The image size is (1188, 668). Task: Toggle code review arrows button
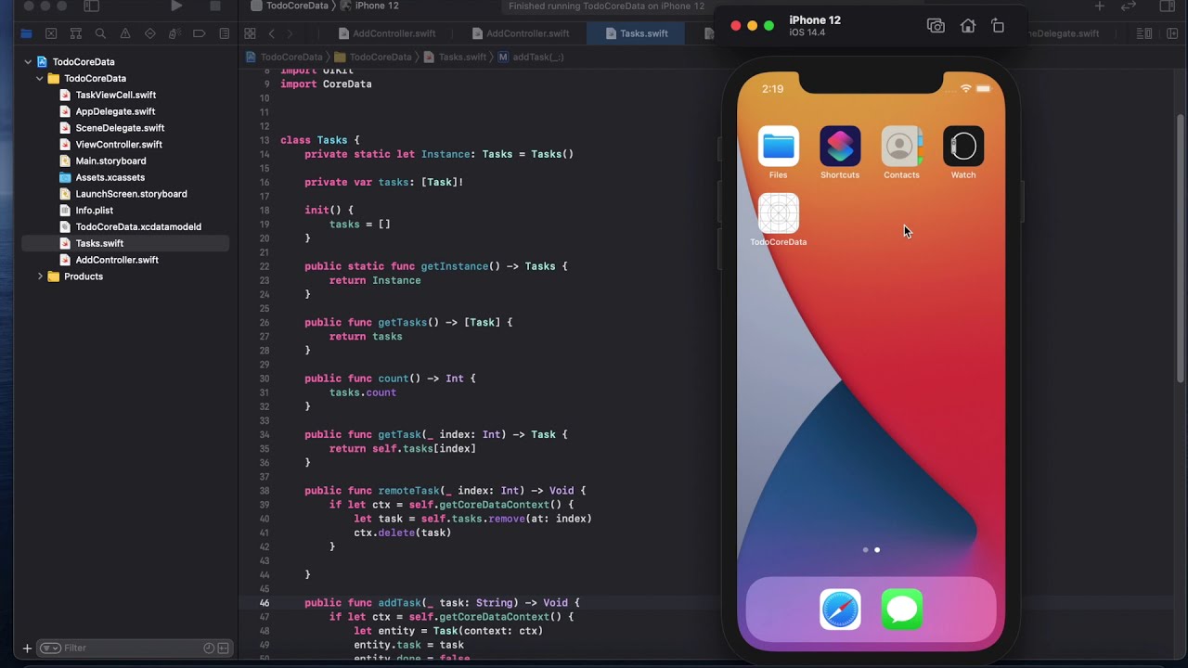pyautogui.click(x=1129, y=6)
